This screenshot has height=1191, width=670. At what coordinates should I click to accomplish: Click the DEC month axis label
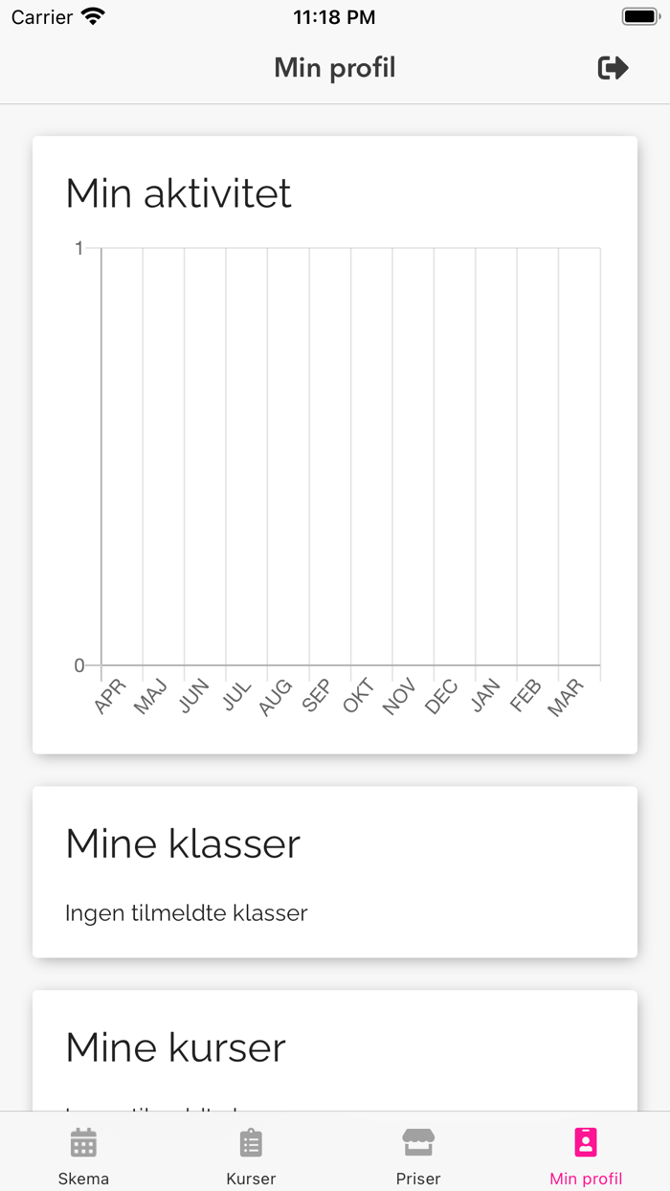click(x=441, y=696)
